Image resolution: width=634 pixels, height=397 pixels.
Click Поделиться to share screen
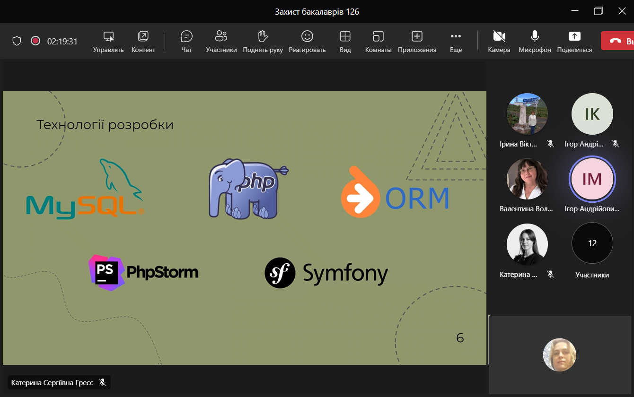pos(574,41)
